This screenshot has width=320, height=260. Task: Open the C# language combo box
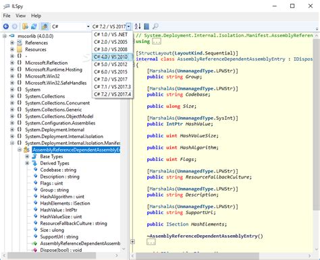pyautogui.click(x=71, y=26)
